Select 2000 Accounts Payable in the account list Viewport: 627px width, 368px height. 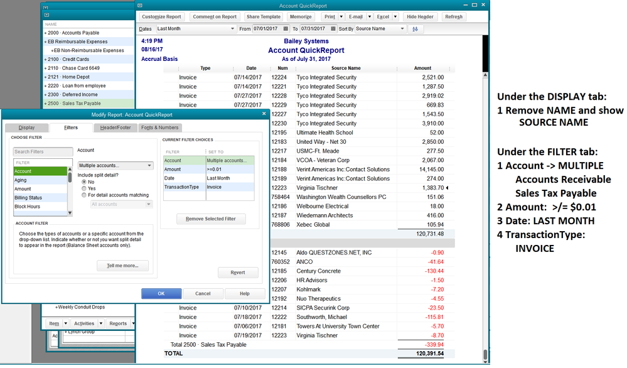(88, 33)
